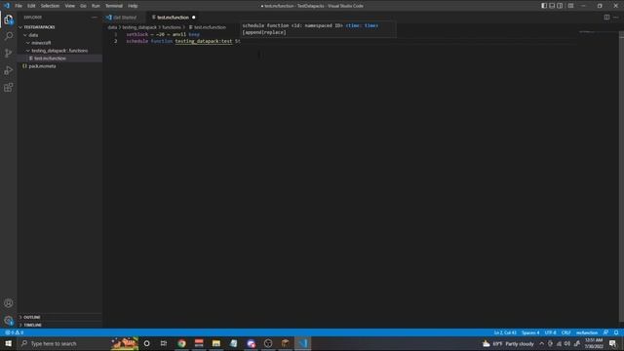Click UTF-8 encoding in status bar

pyautogui.click(x=550, y=332)
